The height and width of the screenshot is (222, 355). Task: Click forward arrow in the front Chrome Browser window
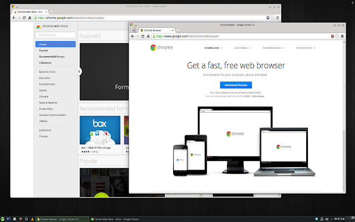pyautogui.click(x=138, y=36)
